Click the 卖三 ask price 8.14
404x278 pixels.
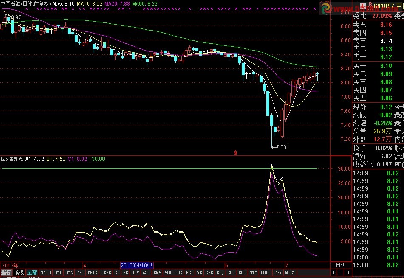pos(386,41)
